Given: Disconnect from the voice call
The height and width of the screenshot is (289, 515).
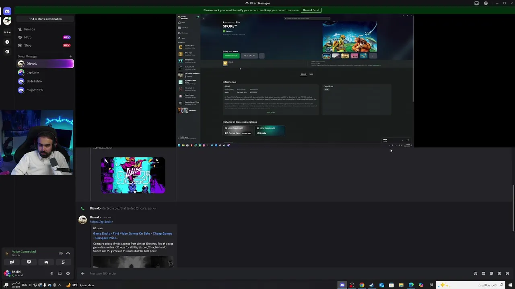Looking at the screenshot, I should [68, 253].
